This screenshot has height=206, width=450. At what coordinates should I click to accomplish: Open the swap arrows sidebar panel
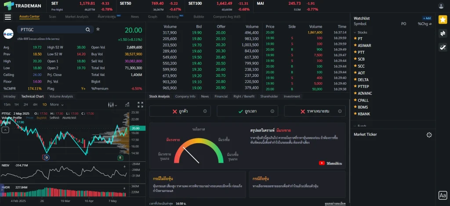(x=443, y=33)
